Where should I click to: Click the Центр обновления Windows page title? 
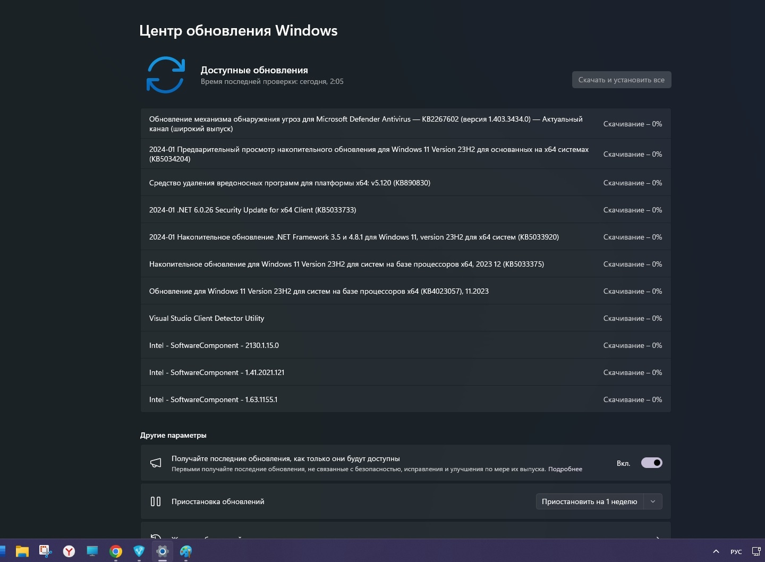pos(238,30)
